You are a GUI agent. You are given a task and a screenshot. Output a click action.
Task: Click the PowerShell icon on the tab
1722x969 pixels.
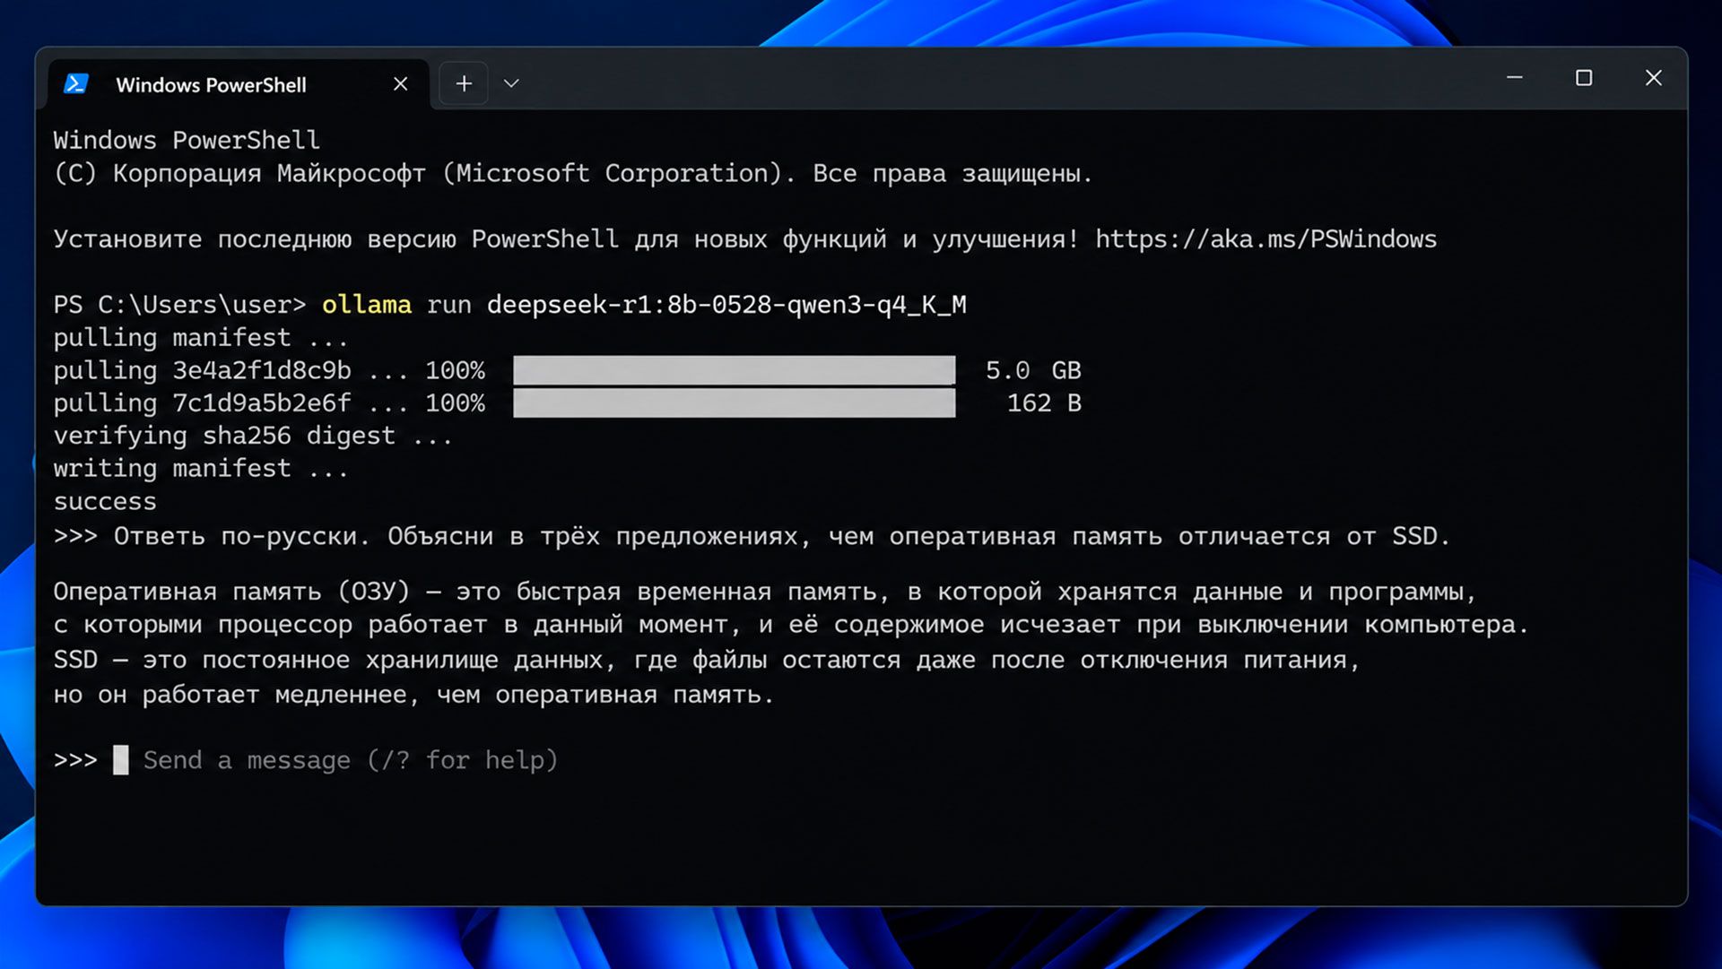pyautogui.click(x=76, y=84)
